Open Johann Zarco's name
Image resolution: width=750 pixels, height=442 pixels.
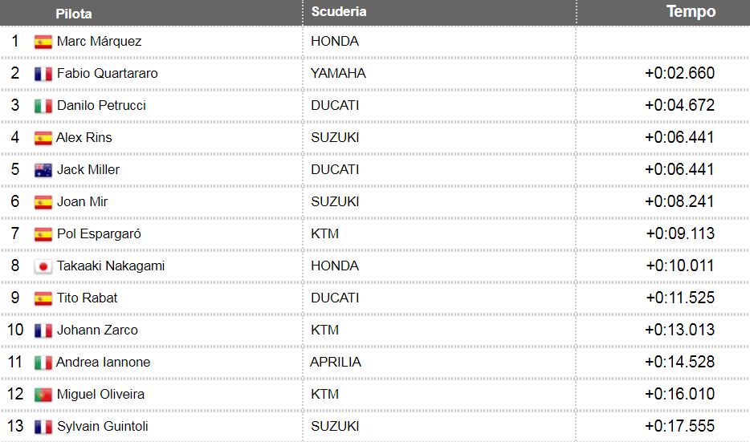point(97,330)
